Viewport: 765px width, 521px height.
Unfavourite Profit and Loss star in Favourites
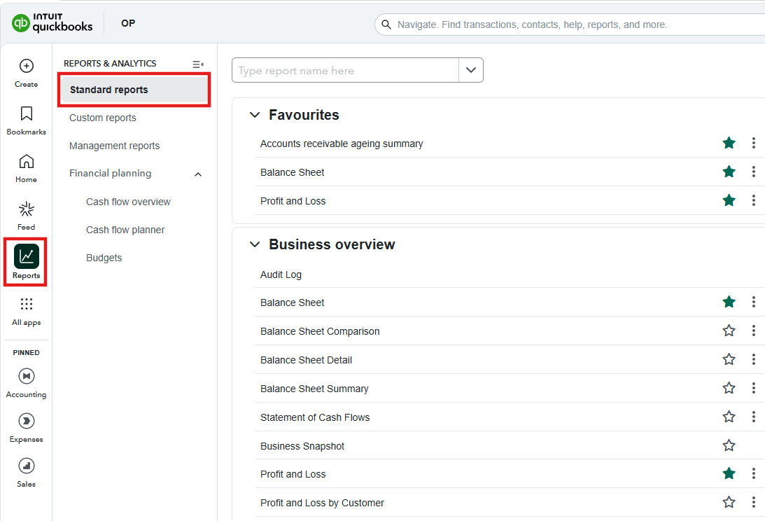tap(729, 200)
